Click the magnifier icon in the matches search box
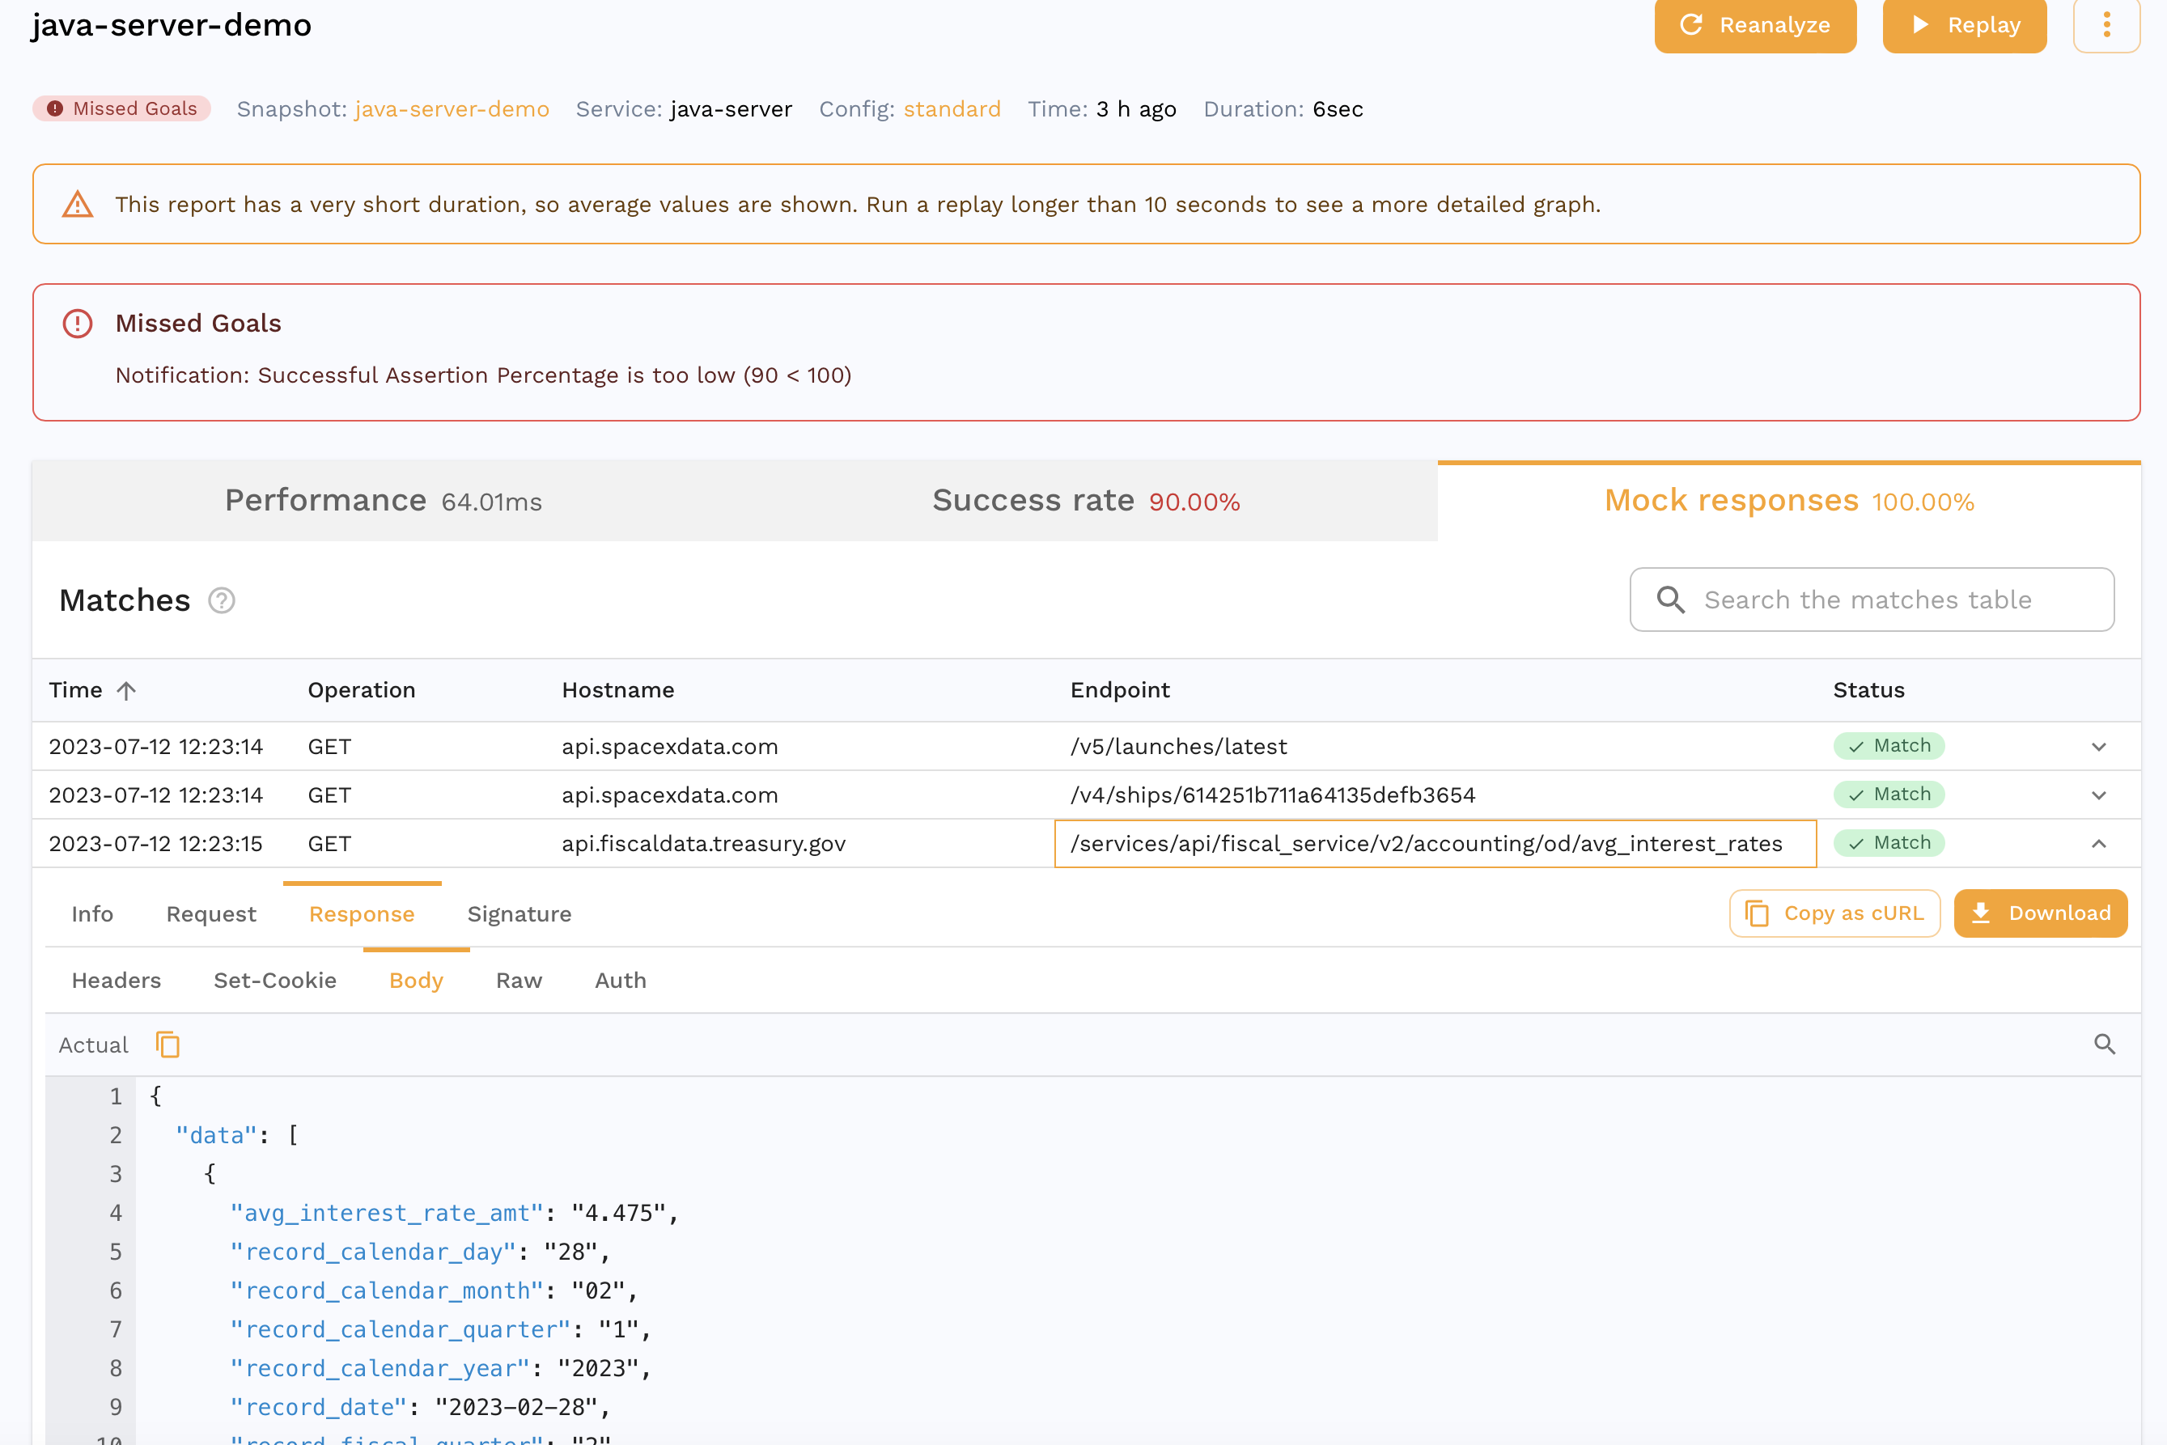Screen dimensions: 2167x1445 (x=1671, y=600)
